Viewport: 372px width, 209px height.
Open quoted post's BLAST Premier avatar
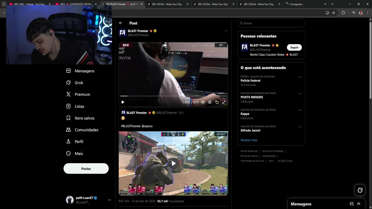click(123, 113)
